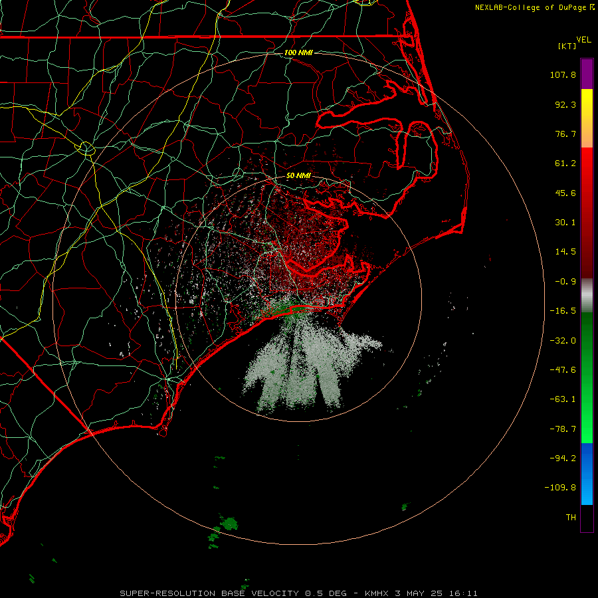
Task: Click the -47.6 scale value
Action: (563, 370)
